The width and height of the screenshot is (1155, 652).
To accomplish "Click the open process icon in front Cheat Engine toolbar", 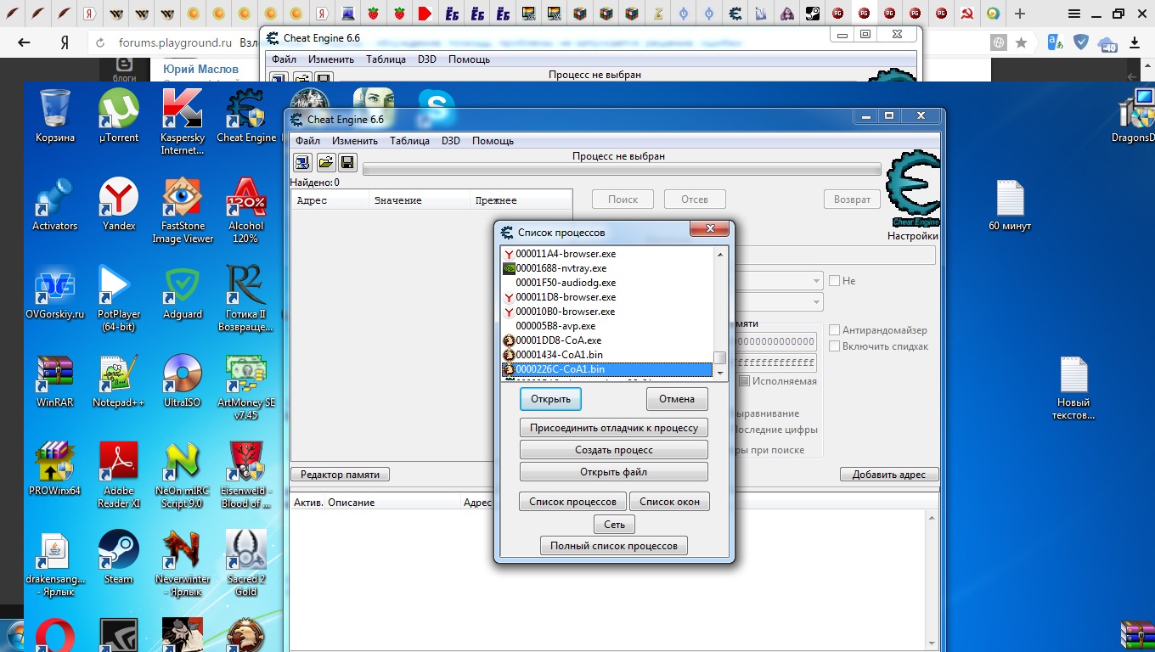I will click(x=302, y=162).
